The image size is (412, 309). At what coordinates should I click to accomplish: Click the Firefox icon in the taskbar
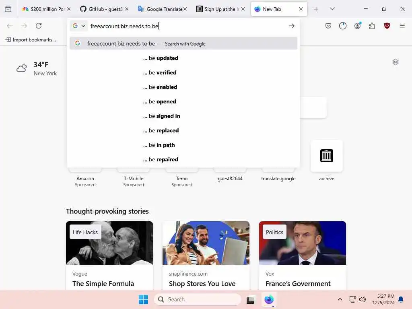[269, 299]
